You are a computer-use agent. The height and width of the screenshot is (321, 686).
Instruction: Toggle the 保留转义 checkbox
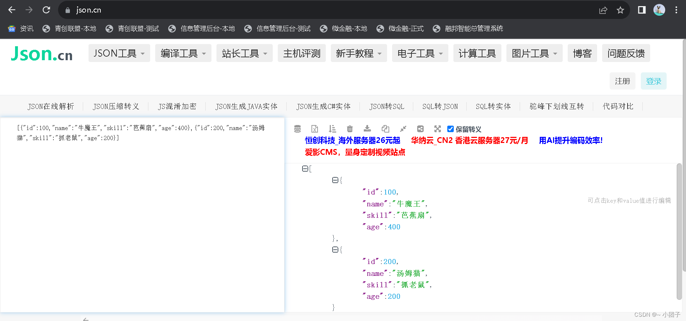[x=451, y=129]
